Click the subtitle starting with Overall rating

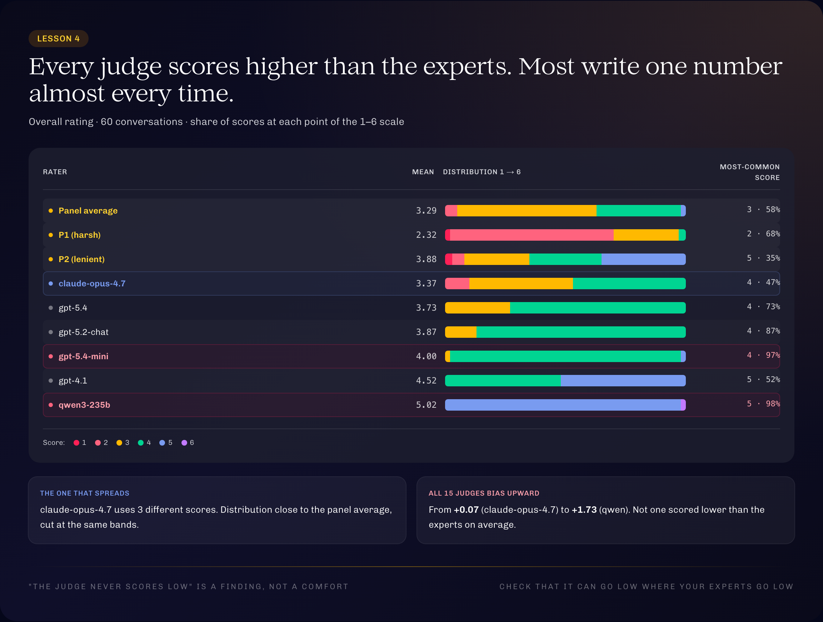216,122
